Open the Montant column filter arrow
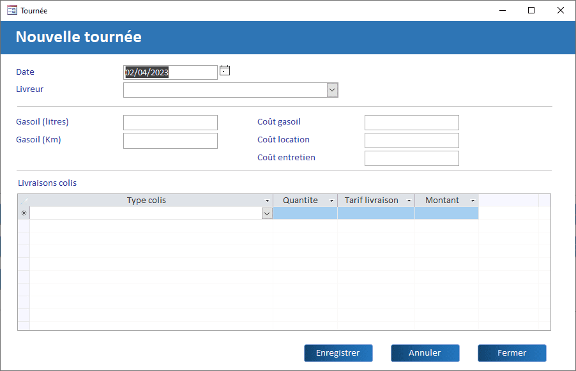This screenshot has width=576, height=371. tap(473, 201)
